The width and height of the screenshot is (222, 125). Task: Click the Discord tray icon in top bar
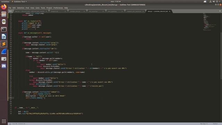point(205,1)
